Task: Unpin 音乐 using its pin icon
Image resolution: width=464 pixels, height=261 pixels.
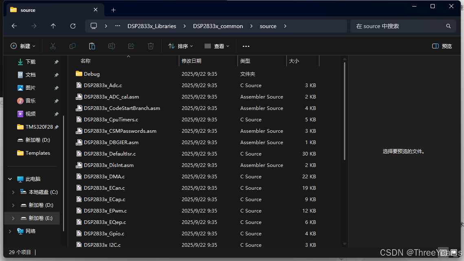Action: point(56,101)
